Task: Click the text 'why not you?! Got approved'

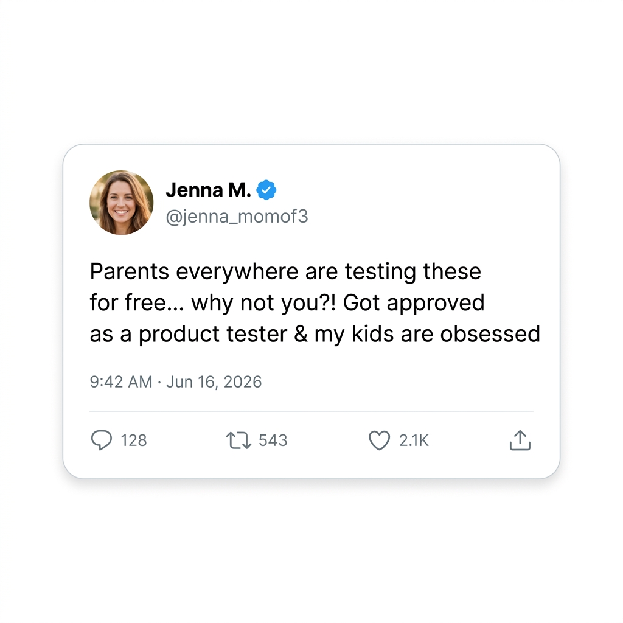Action: click(338, 303)
